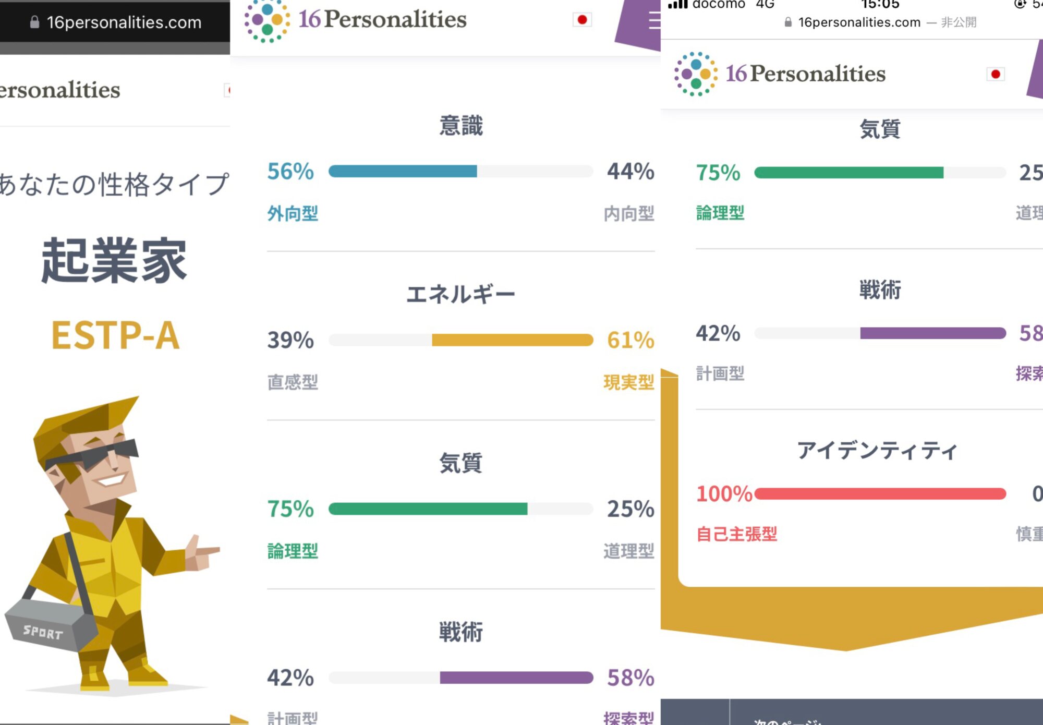The width and height of the screenshot is (1043, 725).
Task: Click the red アイデンティティ percentage bar
Action: [880, 493]
